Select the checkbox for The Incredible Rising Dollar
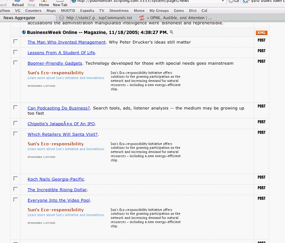Image resolution: width=285 pixels, height=243 pixels. tap(15, 189)
